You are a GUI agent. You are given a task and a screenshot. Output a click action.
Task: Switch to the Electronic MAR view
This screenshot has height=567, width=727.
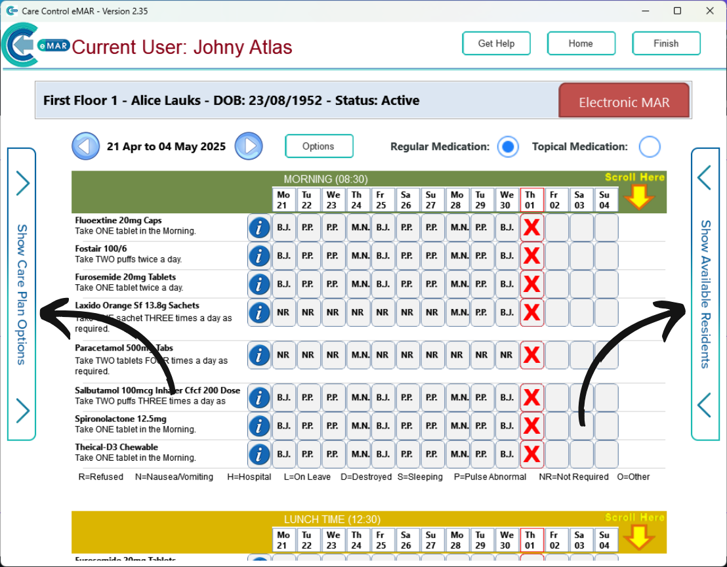point(623,101)
